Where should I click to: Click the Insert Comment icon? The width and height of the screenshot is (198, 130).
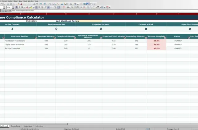click(x=78, y=4)
